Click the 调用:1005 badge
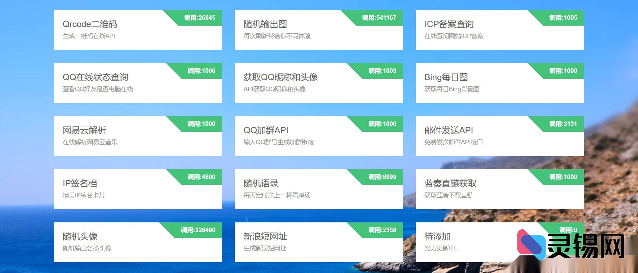 563,18
